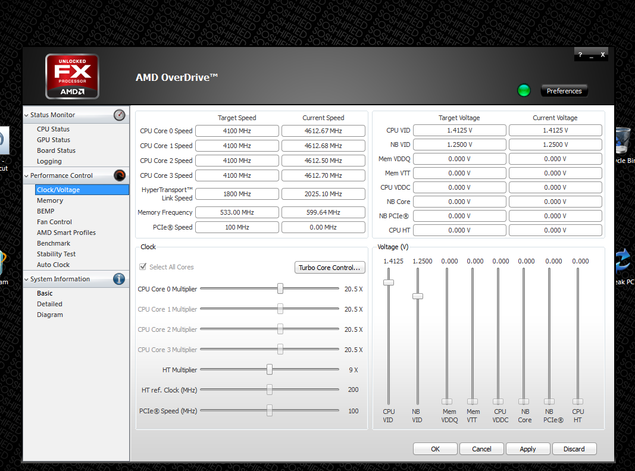The height and width of the screenshot is (471, 635).
Task: Click CPU Core 2 Multiplier slider handle
Action: [x=280, y=329]
